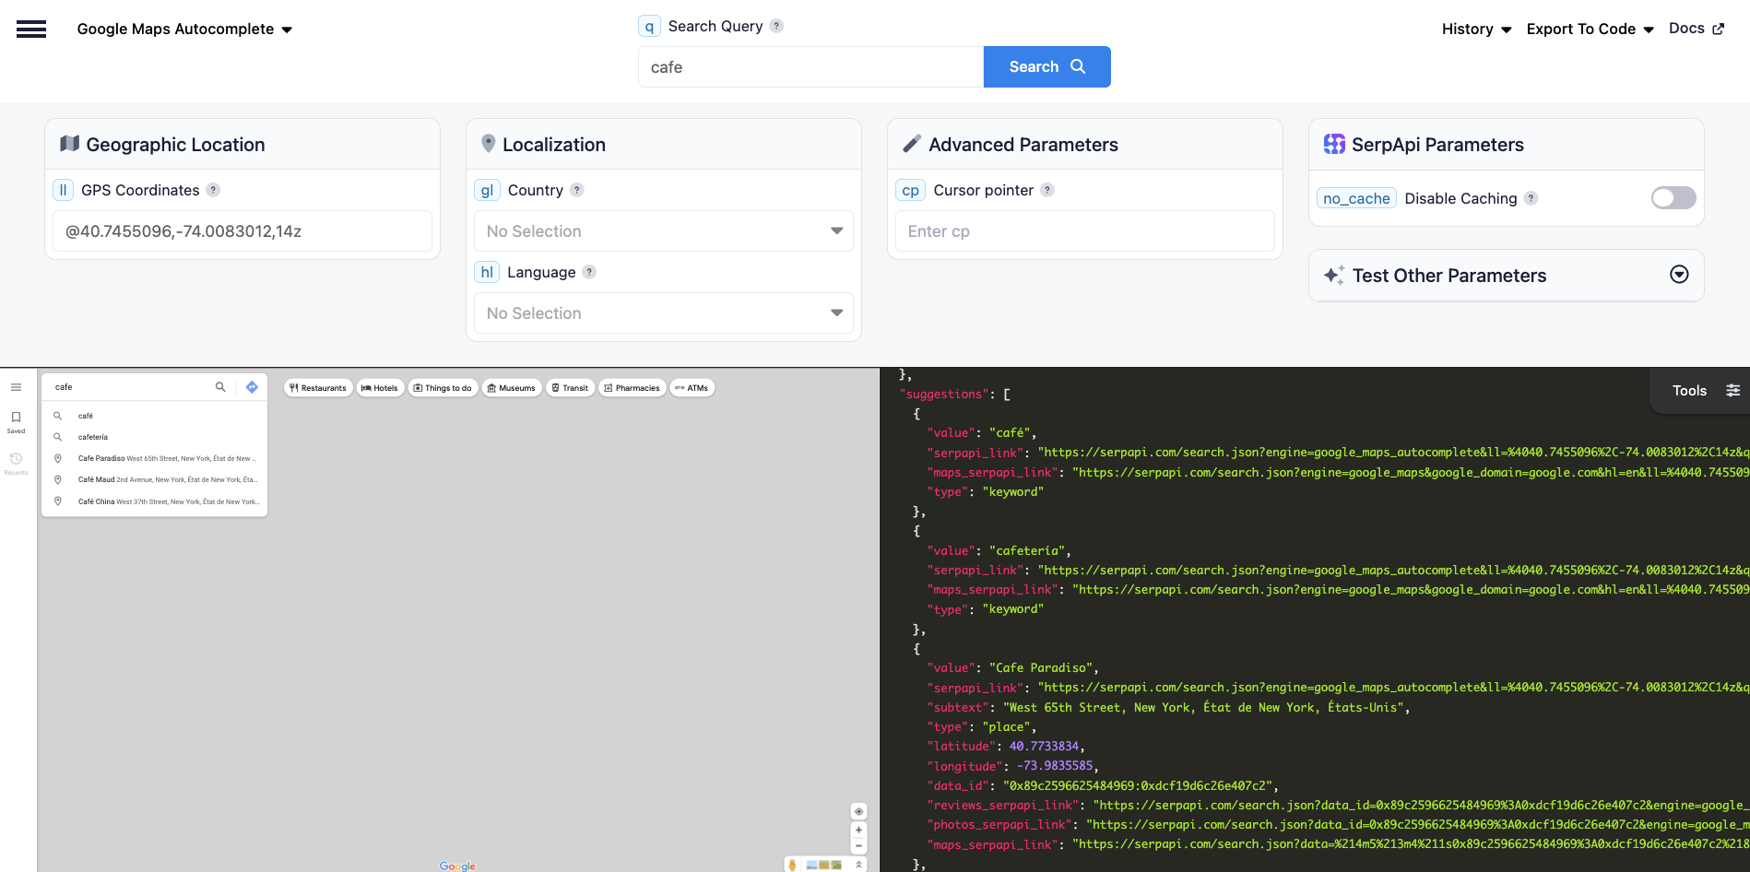Viewport: 1750px width, 872px height.
Task: Open photos_serpapi_link for Cafe Paradiso
Action: (1417, 825)
